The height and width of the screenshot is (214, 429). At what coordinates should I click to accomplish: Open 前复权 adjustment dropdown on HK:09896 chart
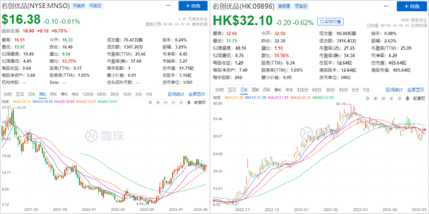[419, 98]
